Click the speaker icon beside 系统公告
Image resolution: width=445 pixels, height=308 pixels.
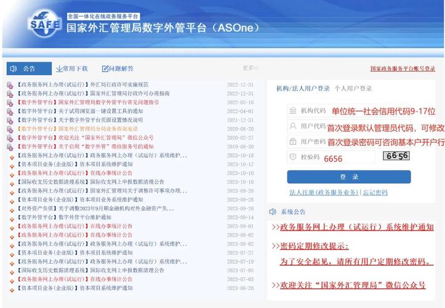pos(273,212)
